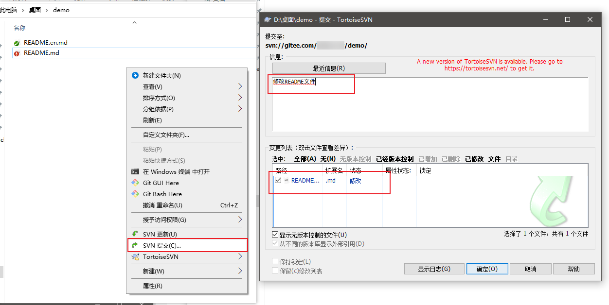
Task: Toggle 保留(c)修改列表 checkbox
Action: pyautogui.click(x=275, y=271)
